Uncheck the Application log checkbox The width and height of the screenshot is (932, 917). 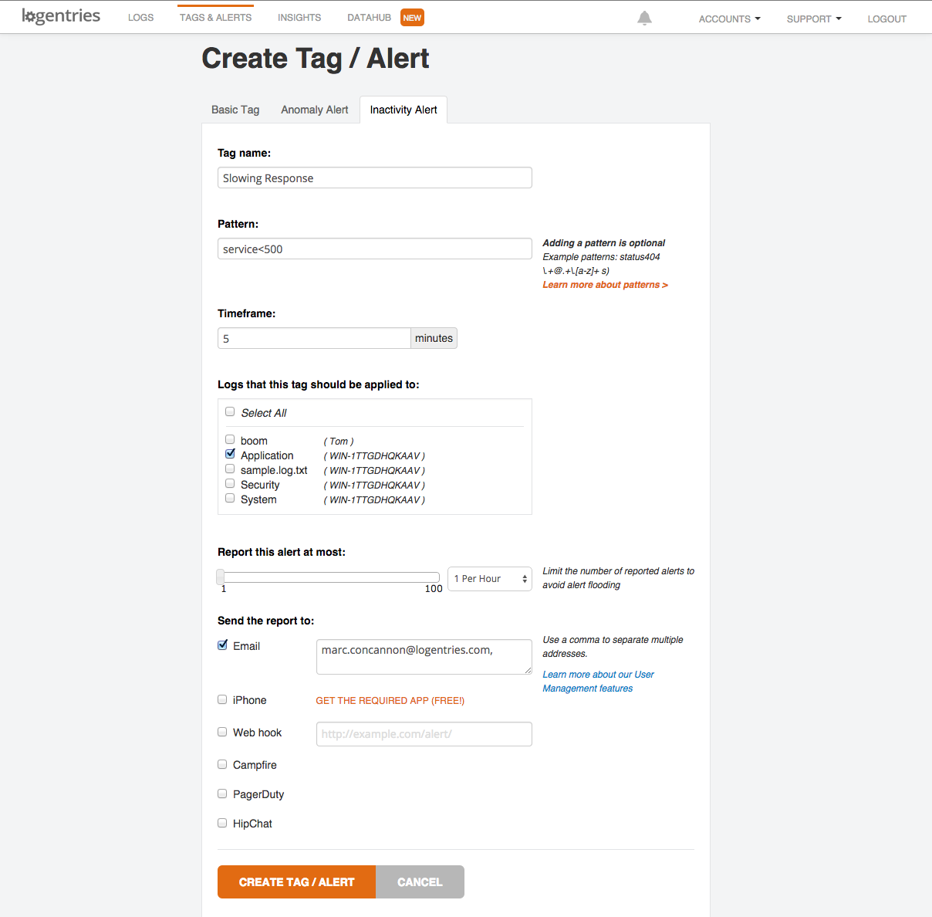coord(230,455)
